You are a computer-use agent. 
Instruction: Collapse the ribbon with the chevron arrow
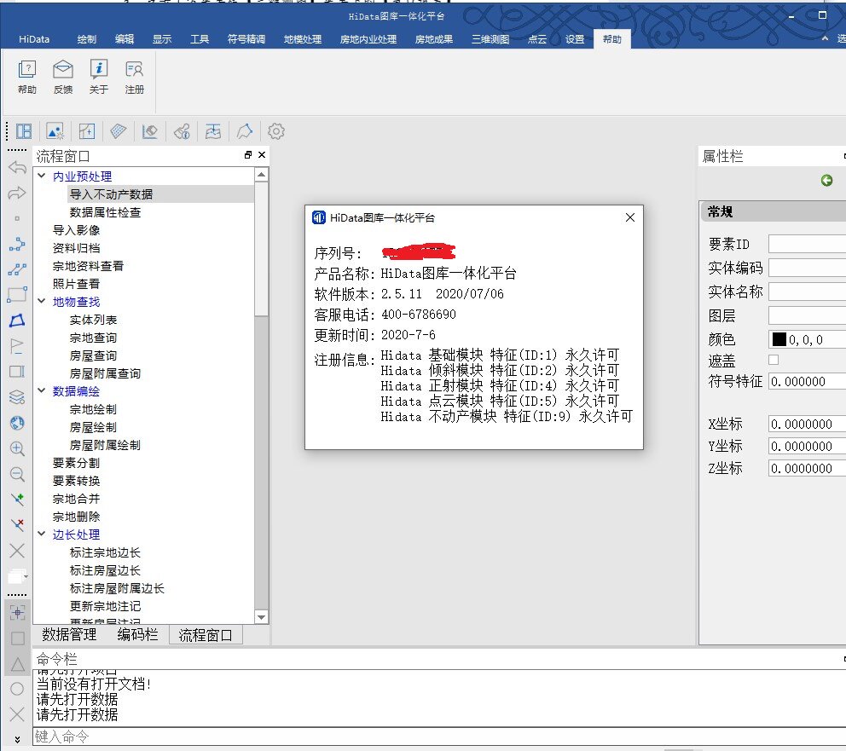[x=825, y=38]
